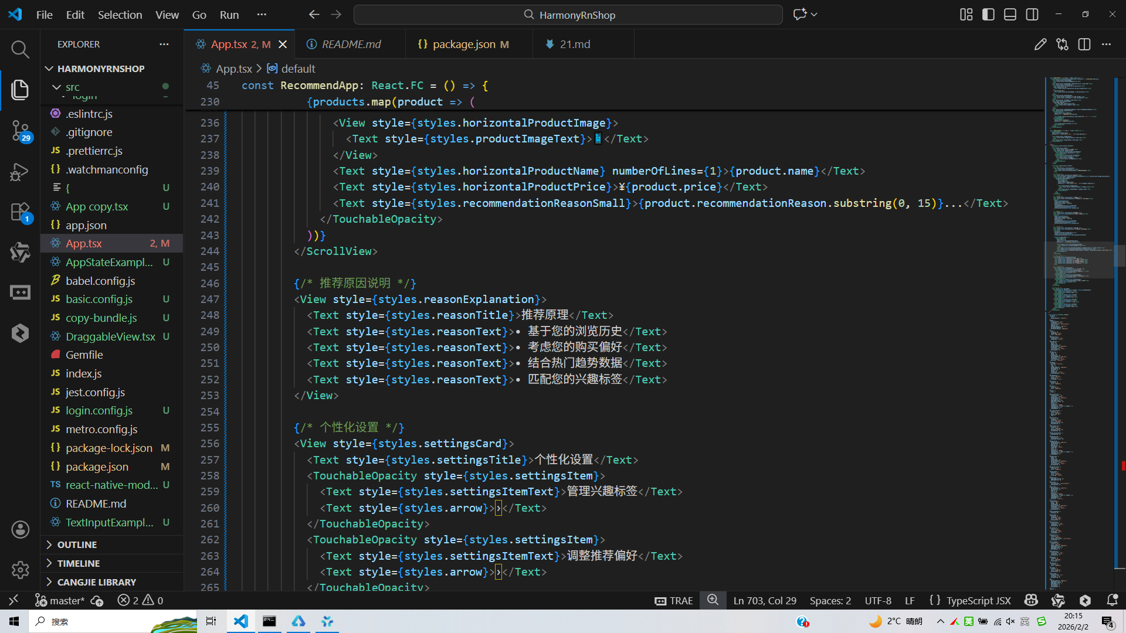
Task: Open Source Control view with 29 changes
Action: 20,130
